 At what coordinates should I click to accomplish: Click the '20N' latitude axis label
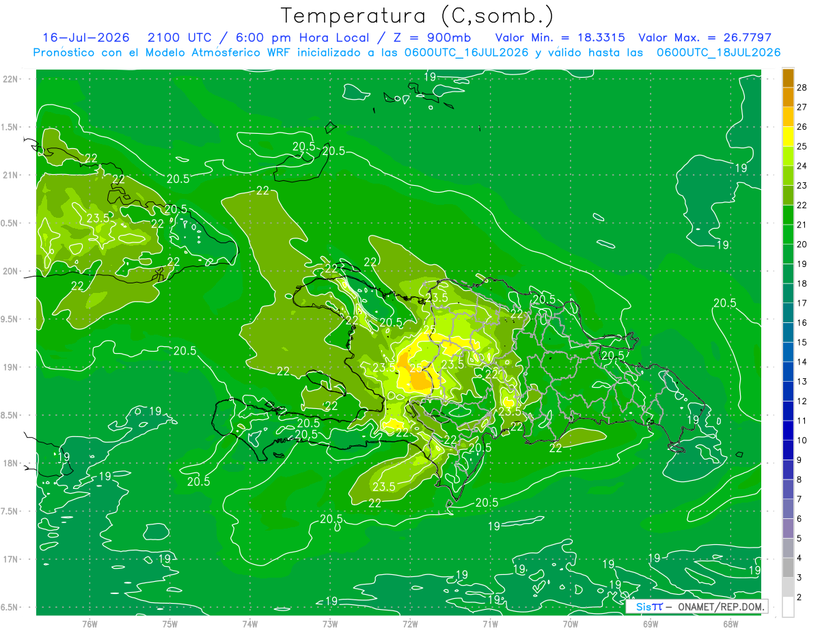coord(10,271)
